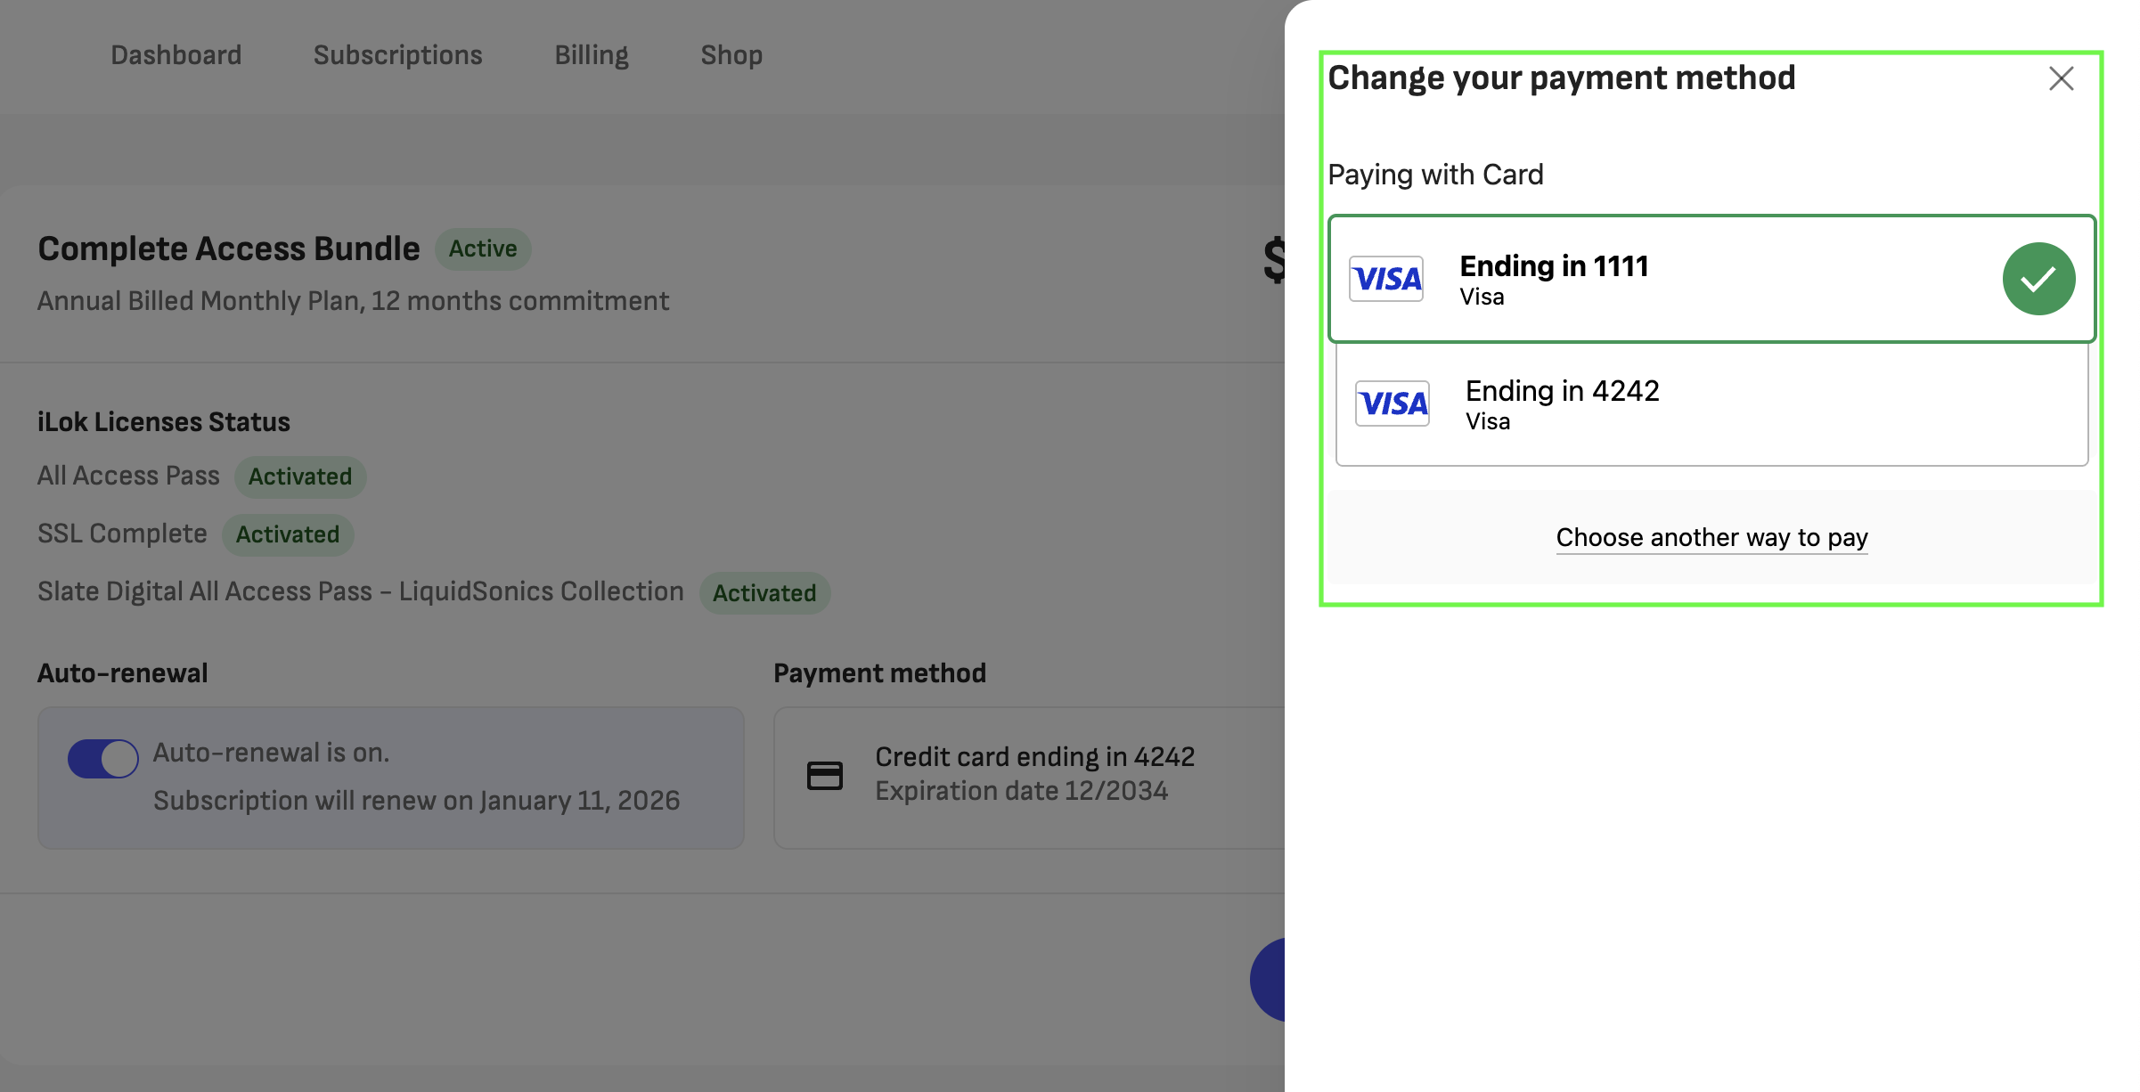Click the credit card icon under Payment method
This screenshot has width=2140, height=1092.
[x=824, y=775]
